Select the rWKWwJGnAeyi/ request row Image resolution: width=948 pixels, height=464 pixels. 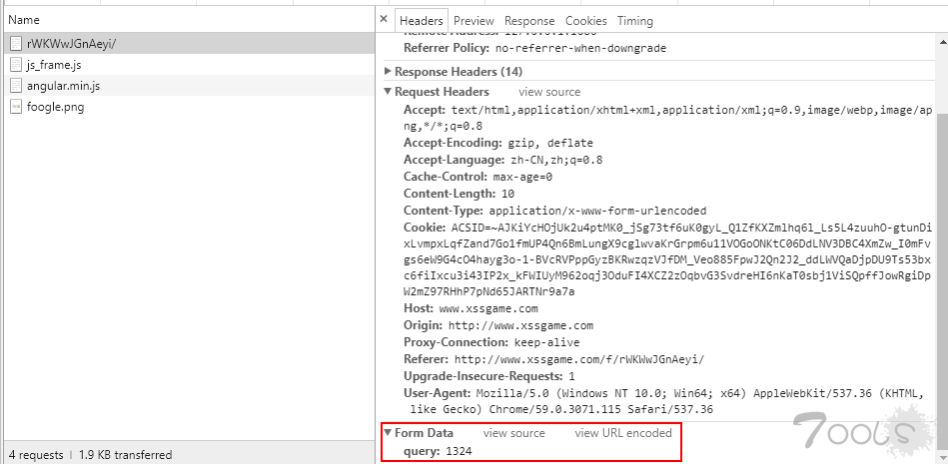click(x=189, y=43)
